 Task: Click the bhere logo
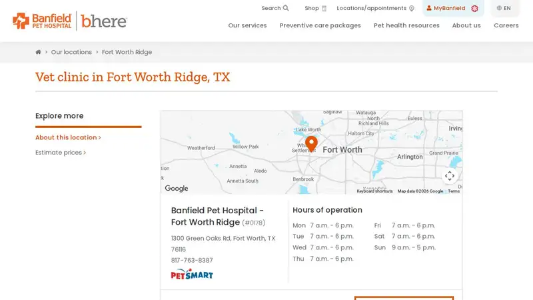click(x=104, y=21)
